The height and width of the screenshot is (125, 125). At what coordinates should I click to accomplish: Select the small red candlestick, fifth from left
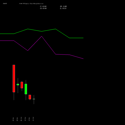point(30,97)
